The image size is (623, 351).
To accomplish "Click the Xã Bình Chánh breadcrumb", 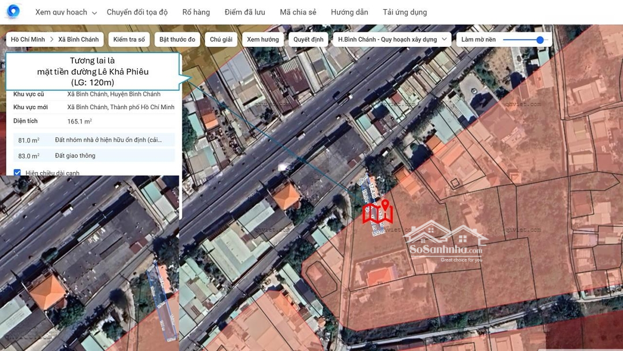I will click(x=78, y=40).
